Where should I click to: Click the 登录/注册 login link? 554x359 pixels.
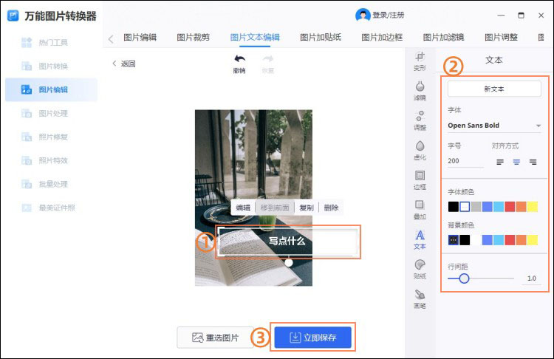tap(389, 16)
